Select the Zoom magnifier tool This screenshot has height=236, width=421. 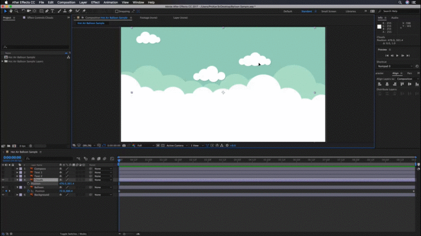(17, 11)
